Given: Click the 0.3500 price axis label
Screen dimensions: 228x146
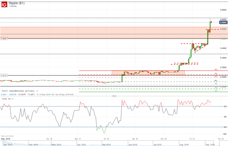Looking at the screenshot, I should point(223,67).
